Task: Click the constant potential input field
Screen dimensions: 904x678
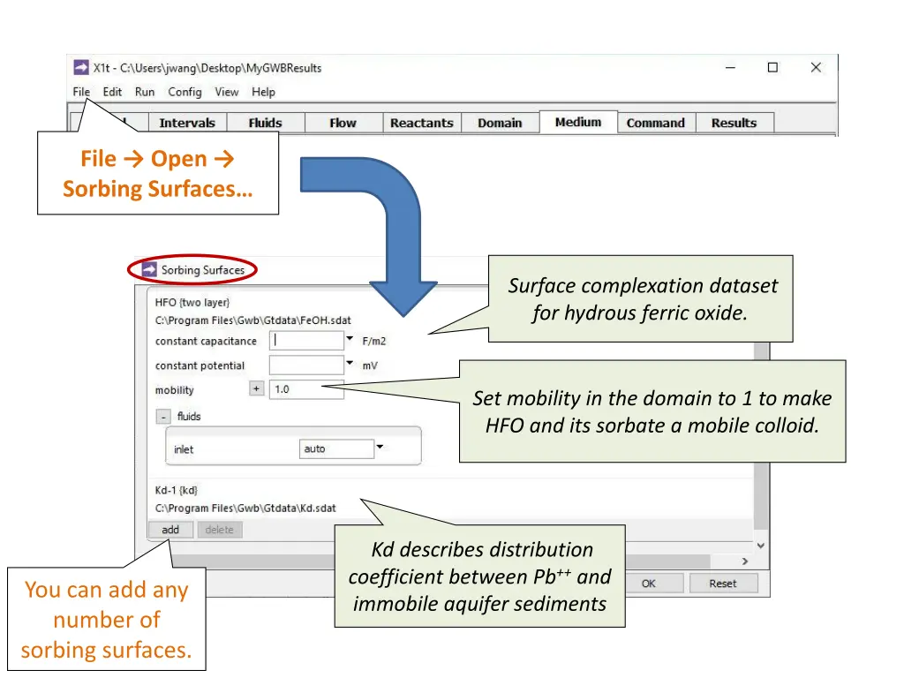Action: [x=306, y=365]
